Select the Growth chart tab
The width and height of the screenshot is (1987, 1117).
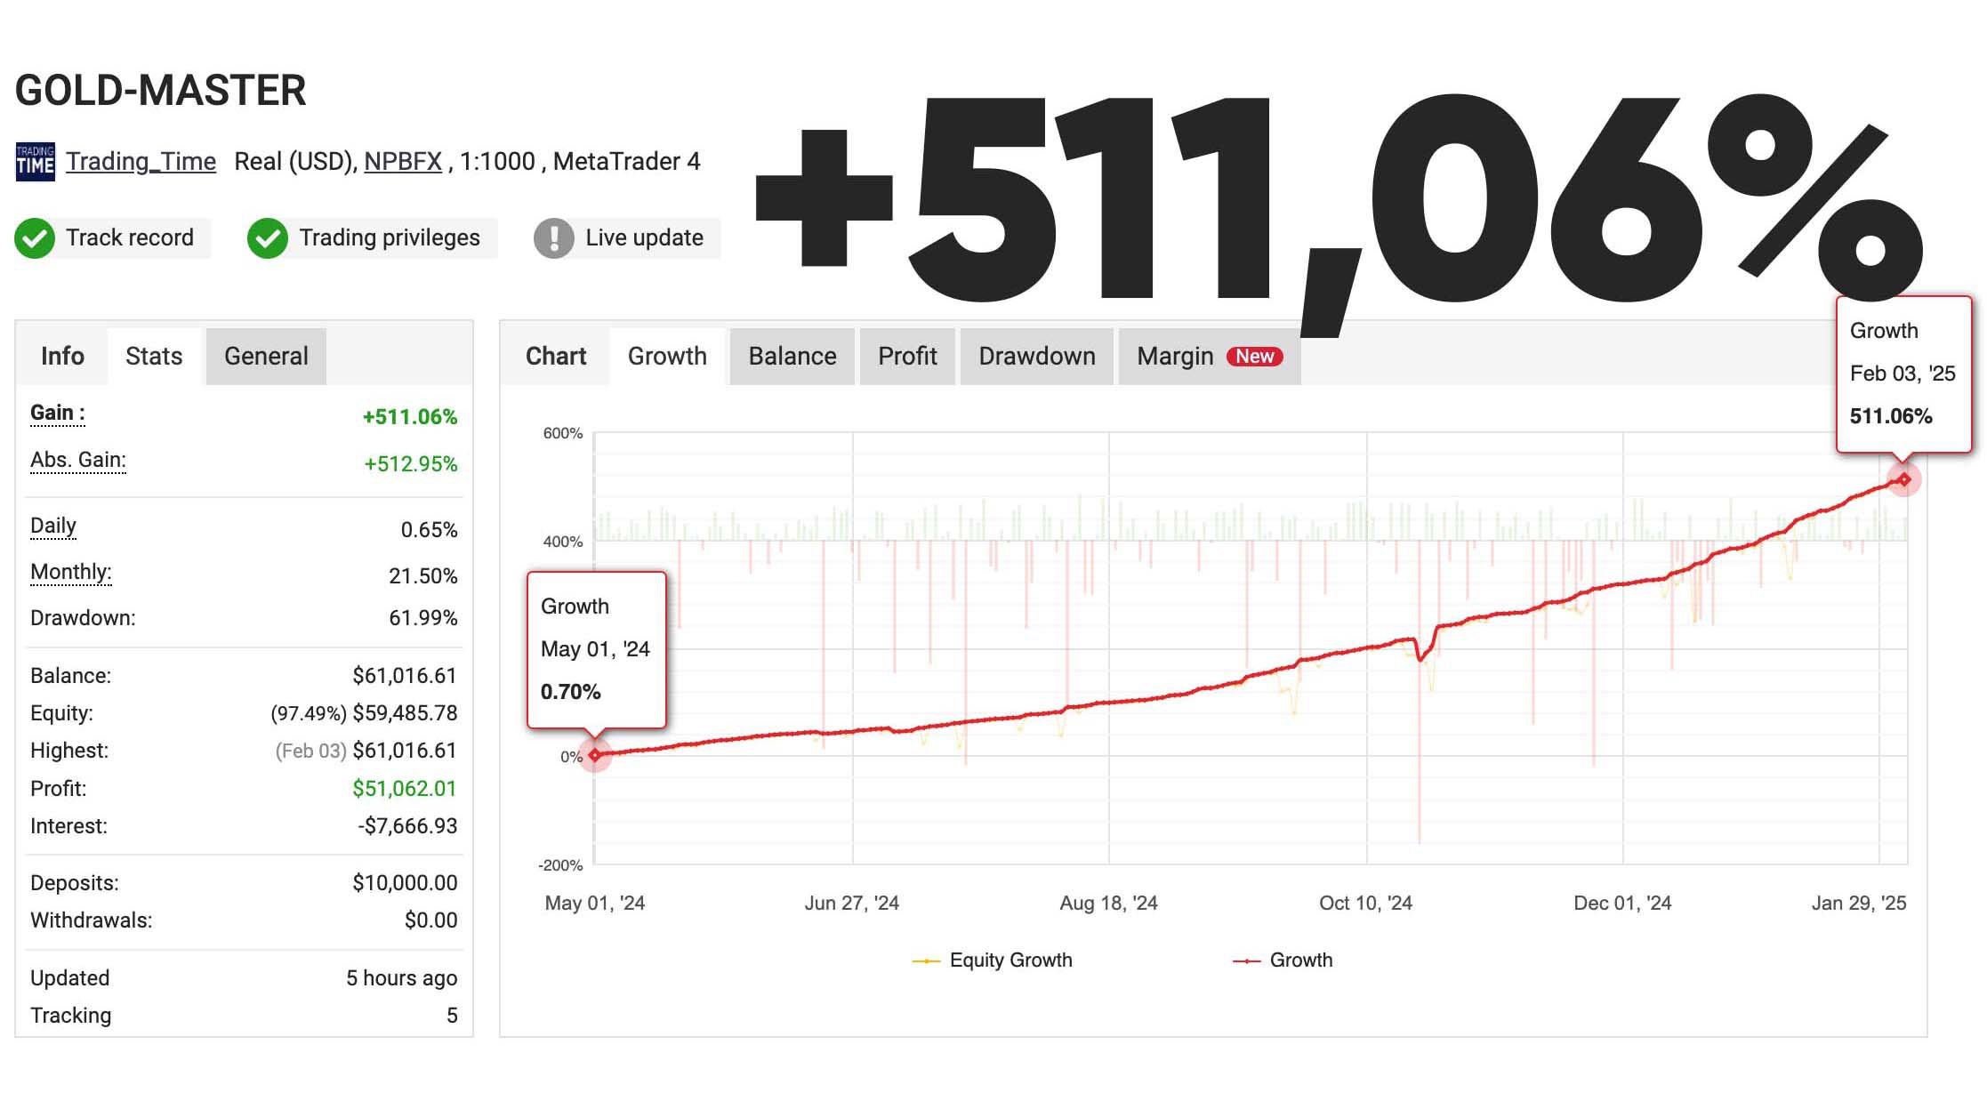tap(667, 357)
